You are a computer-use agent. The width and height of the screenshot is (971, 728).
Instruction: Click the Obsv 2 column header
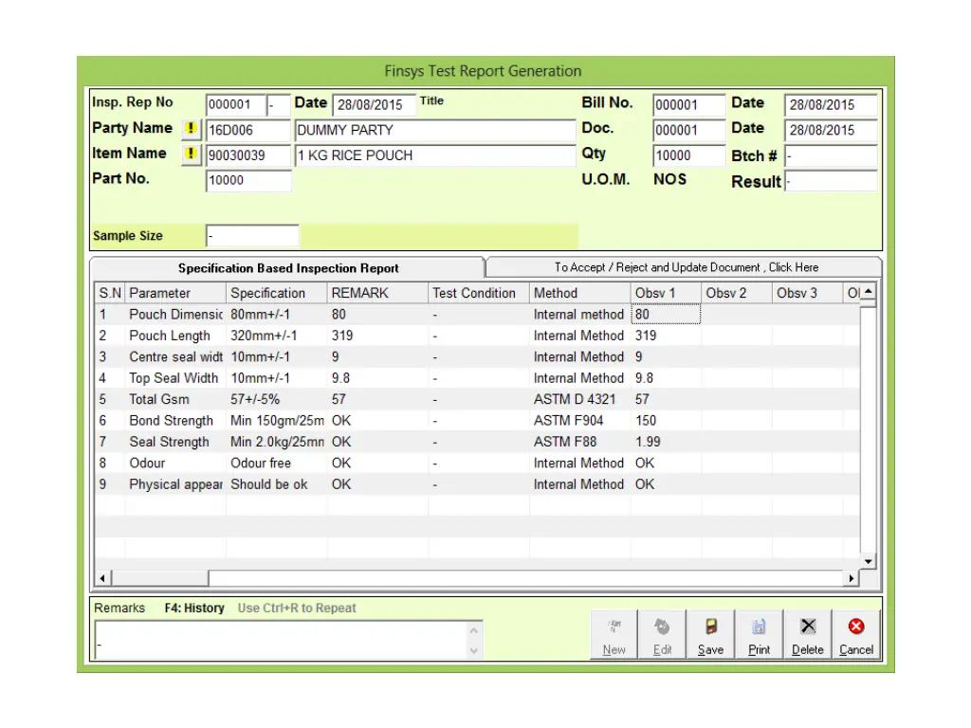(737, 293)
